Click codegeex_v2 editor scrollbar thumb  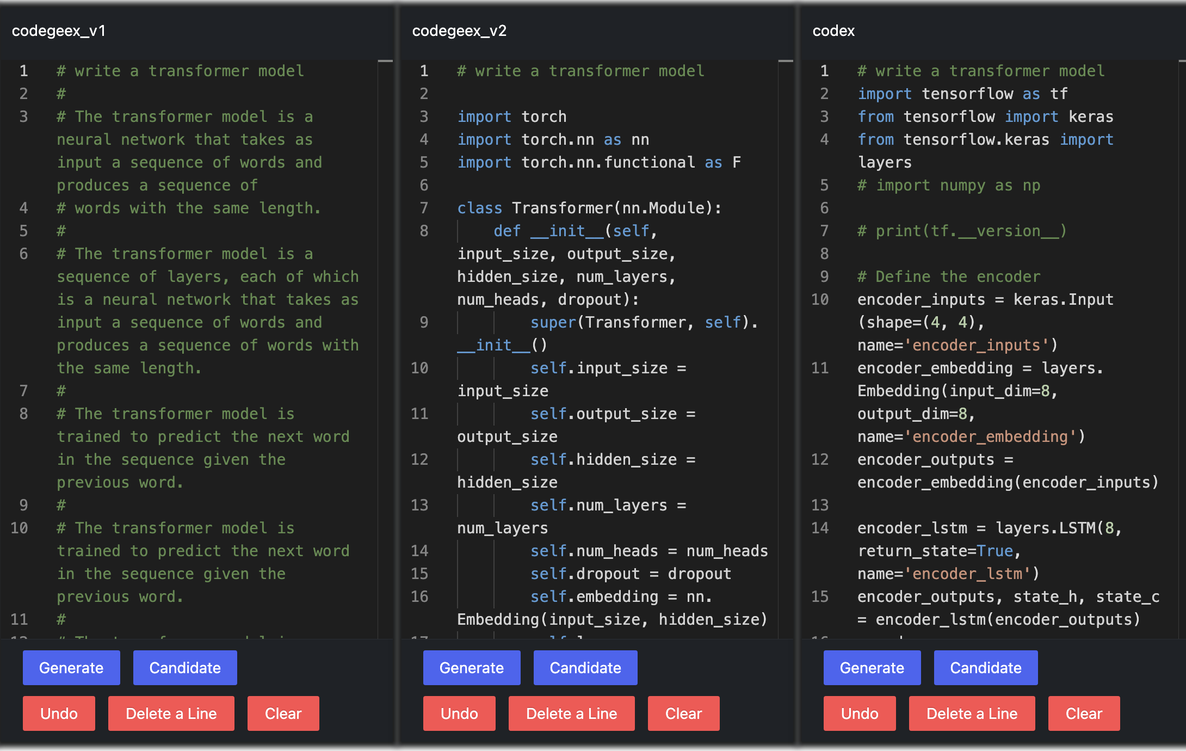[x=786, y=61]
